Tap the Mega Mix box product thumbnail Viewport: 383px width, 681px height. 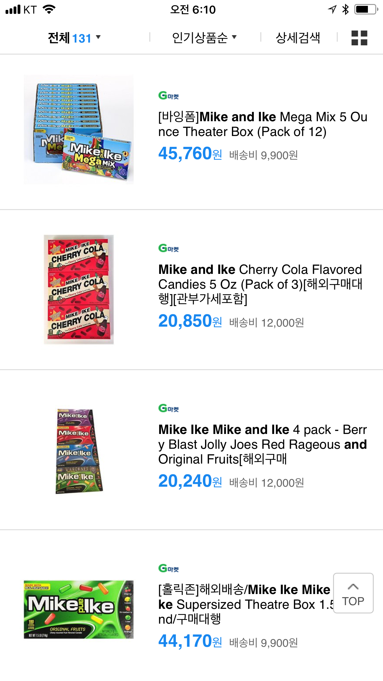click(79, 130)
